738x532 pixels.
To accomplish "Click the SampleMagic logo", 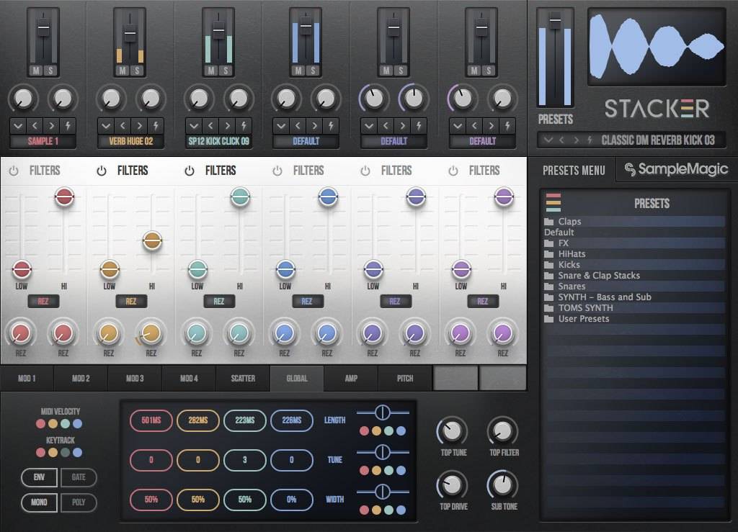I will 676,169.
